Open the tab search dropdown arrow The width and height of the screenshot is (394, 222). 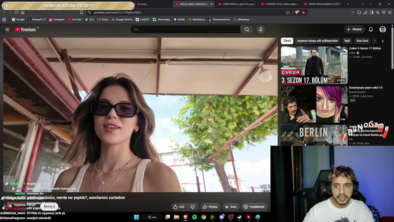tap(363, 4)
